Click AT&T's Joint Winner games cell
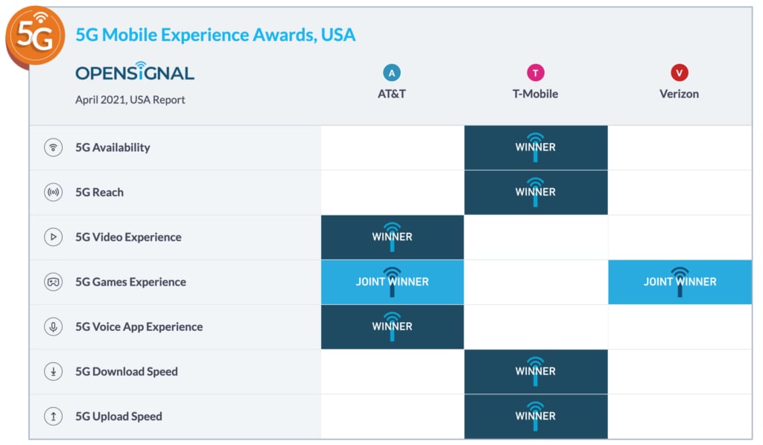Screen dimensions: 763x445 pyautogui.click(x=392, y=282)
